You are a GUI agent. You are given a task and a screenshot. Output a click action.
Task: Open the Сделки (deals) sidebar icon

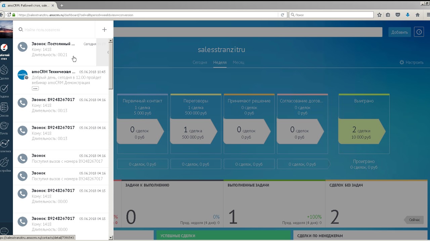[4, 70]
